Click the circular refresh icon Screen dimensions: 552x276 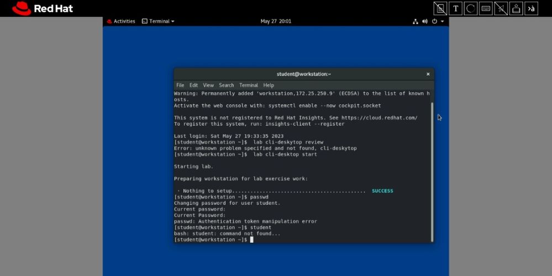(x=471, y=8)
